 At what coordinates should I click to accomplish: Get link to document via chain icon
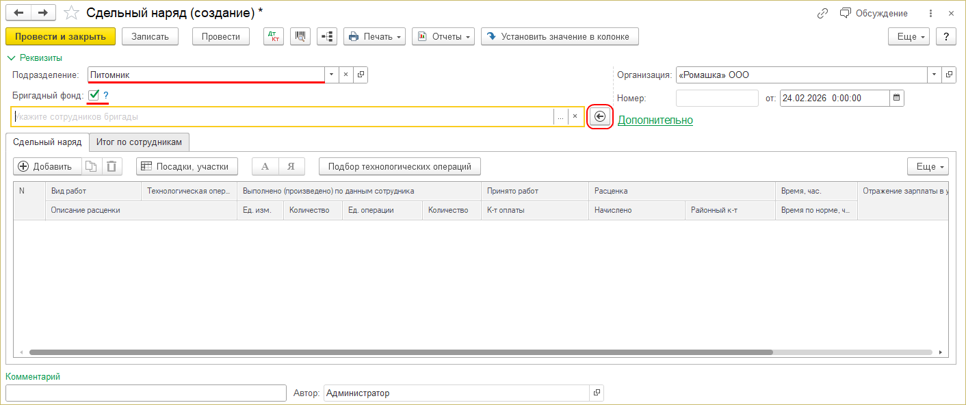(823, 13)
